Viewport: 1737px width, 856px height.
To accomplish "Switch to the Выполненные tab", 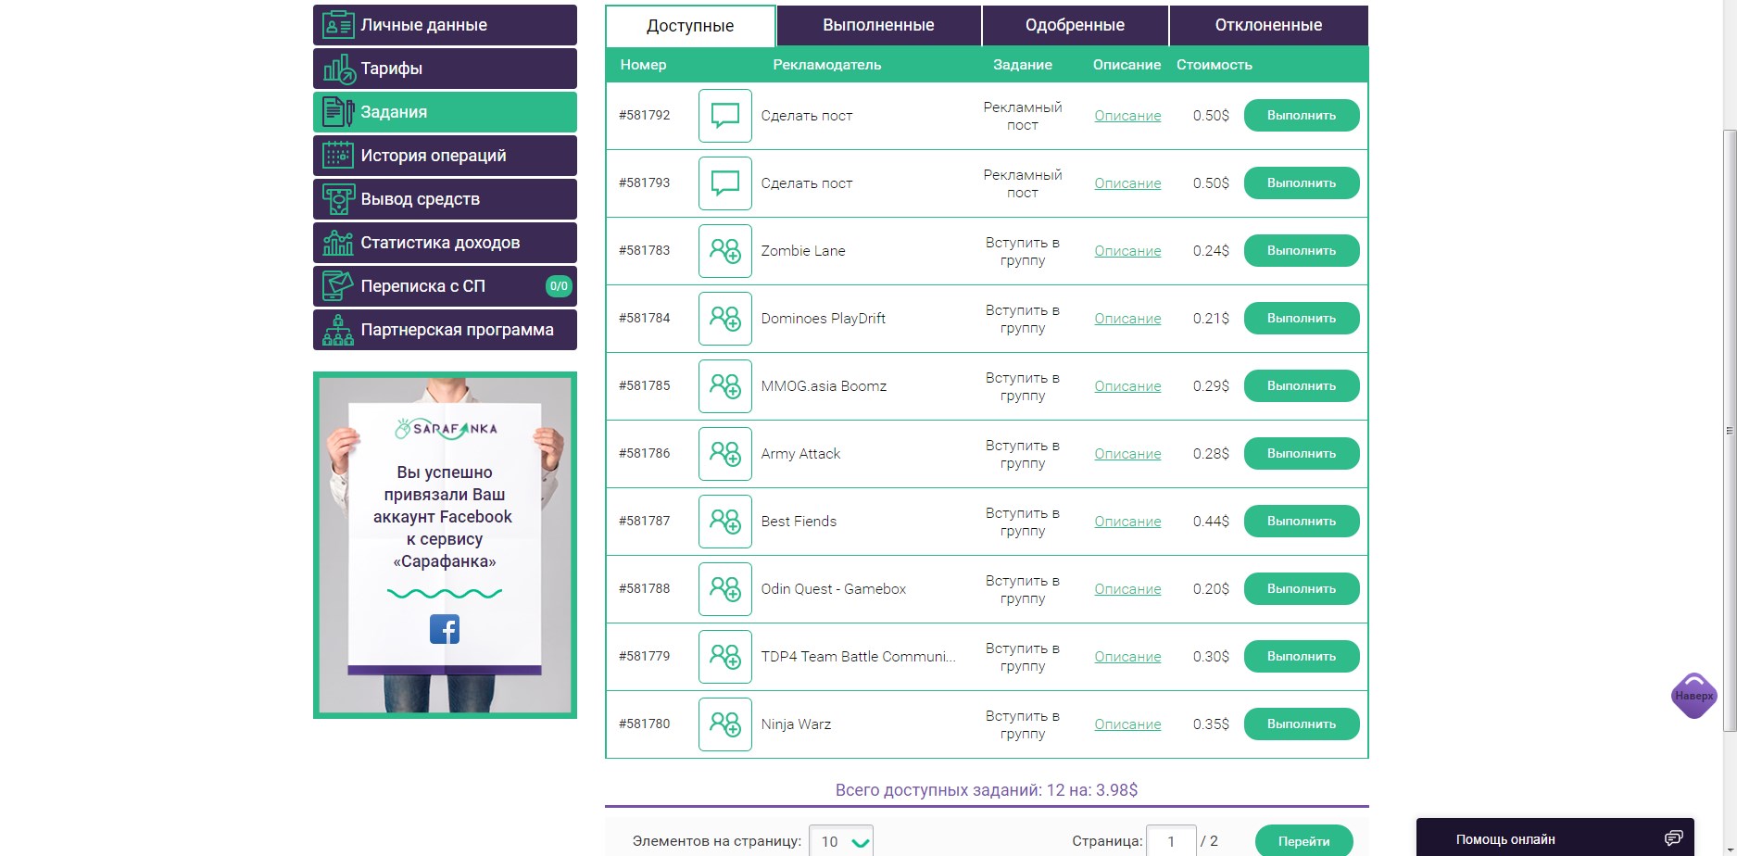I will [x=878, y=26].
